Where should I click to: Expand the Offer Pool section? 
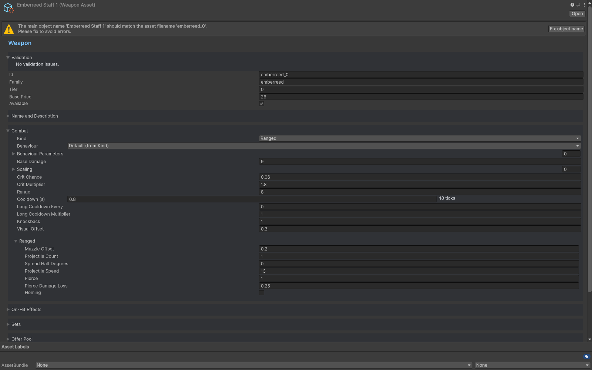[8, 339]
